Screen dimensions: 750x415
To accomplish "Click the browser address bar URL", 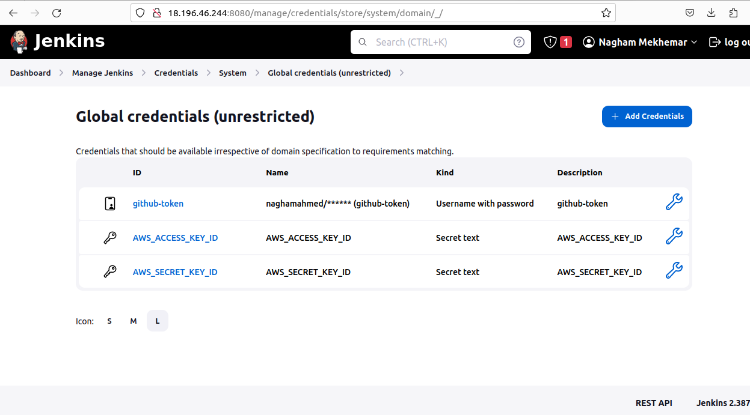I will tap(306, 13).
